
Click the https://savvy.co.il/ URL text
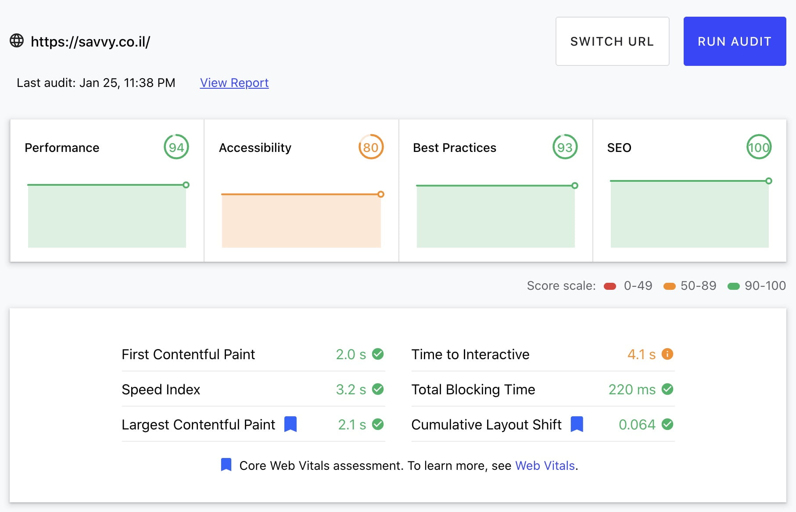(x=90, y=41)
